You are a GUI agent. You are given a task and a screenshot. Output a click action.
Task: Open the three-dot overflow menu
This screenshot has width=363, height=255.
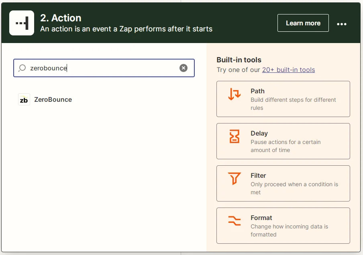pyautogui.click(x=342, y=24)
